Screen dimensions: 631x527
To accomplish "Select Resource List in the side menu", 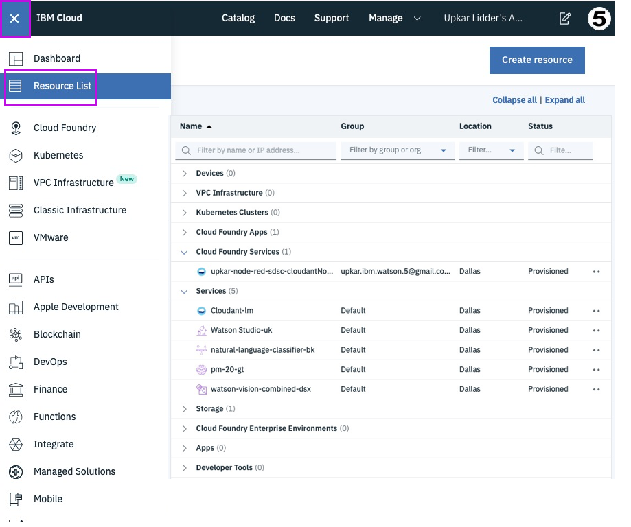I will (x=62, y=86).
